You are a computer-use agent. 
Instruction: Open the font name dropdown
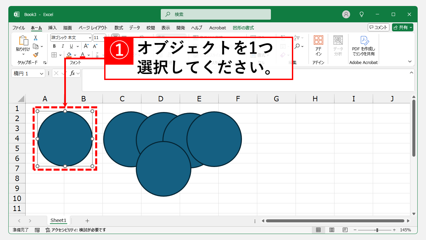coord(90,38)
